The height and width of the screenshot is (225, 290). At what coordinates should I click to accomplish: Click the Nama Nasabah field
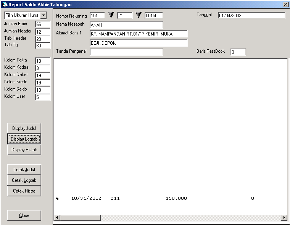126,25
